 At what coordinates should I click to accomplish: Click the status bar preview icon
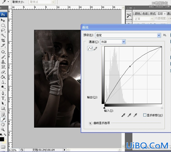tap(22, 150)
